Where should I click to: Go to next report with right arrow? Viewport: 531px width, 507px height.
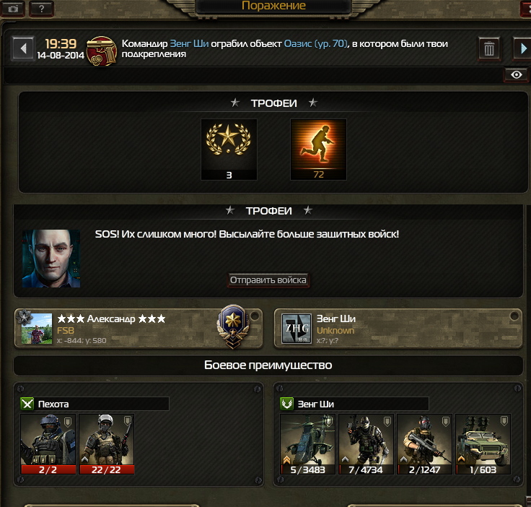click(523, 49)
